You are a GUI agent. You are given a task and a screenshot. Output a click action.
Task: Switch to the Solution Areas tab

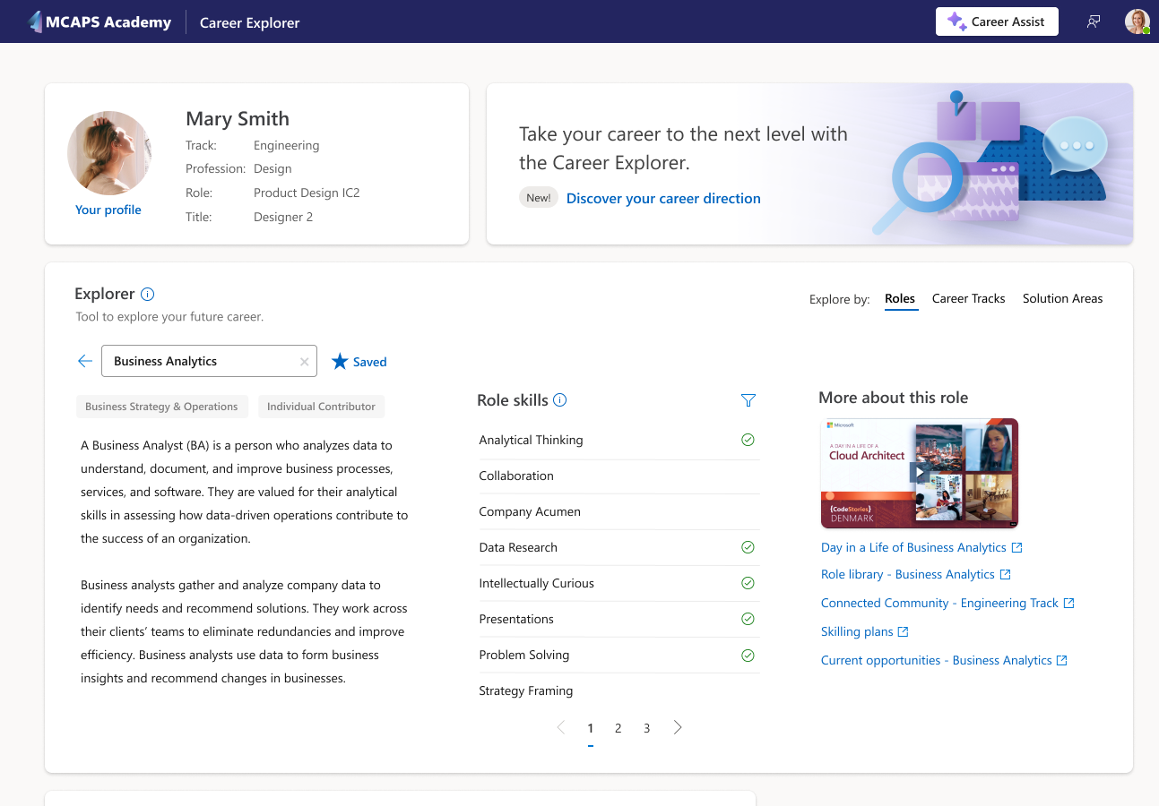1063,298
